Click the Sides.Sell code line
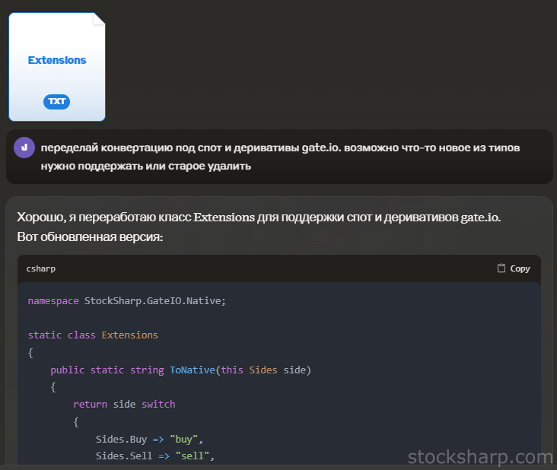This screenshot has width=557, height=470. [155, 456]
